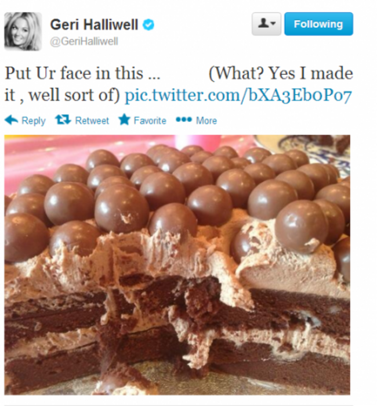
Task: Open the chocolate cake photo
Action: click(177, 265)
